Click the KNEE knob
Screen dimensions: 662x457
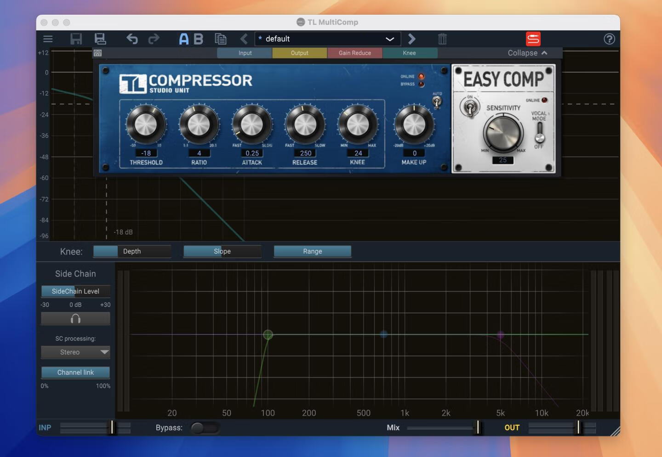pos(358,124)
